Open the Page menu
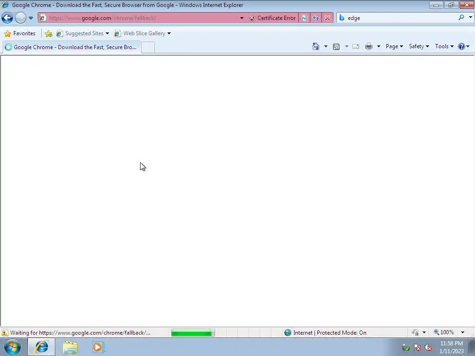Image resolution: width=475 pixels, height=356 pixels. 394,46
